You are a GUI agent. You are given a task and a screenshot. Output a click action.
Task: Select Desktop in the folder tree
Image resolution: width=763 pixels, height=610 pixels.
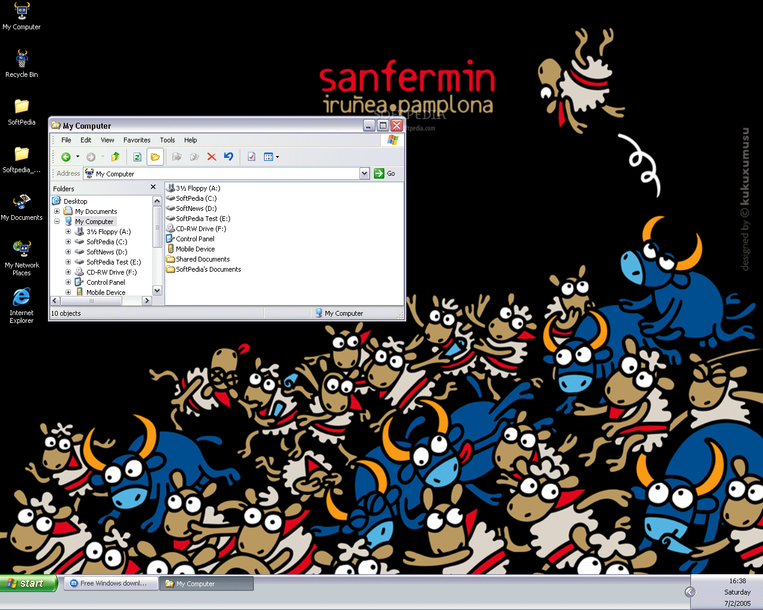pyautogui.click(x=75, y=201)
